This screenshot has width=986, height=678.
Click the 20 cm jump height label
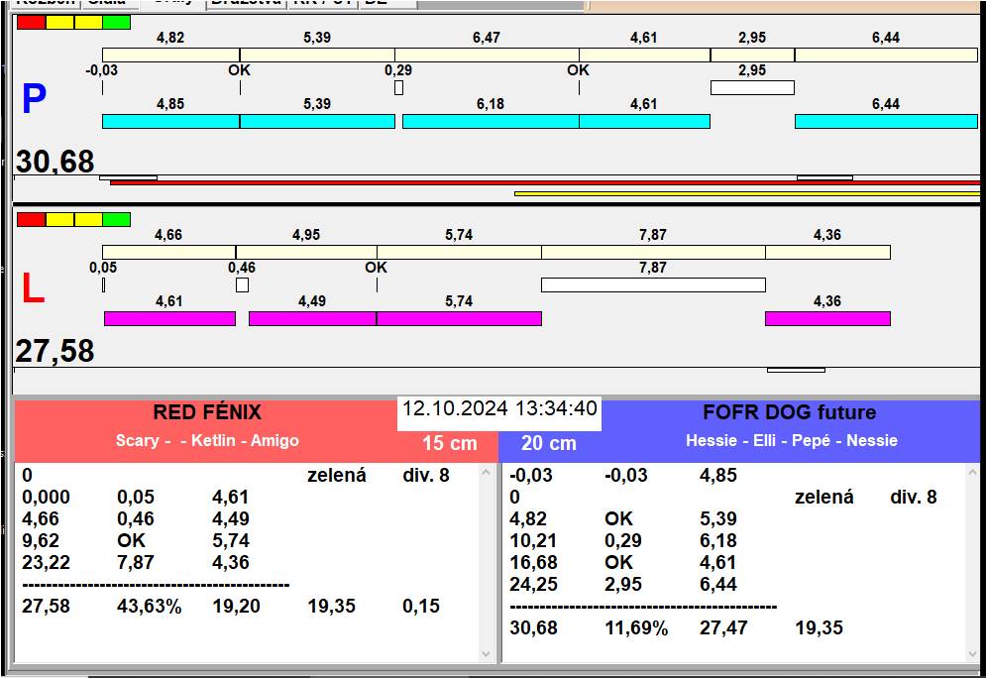pos(548,443)
